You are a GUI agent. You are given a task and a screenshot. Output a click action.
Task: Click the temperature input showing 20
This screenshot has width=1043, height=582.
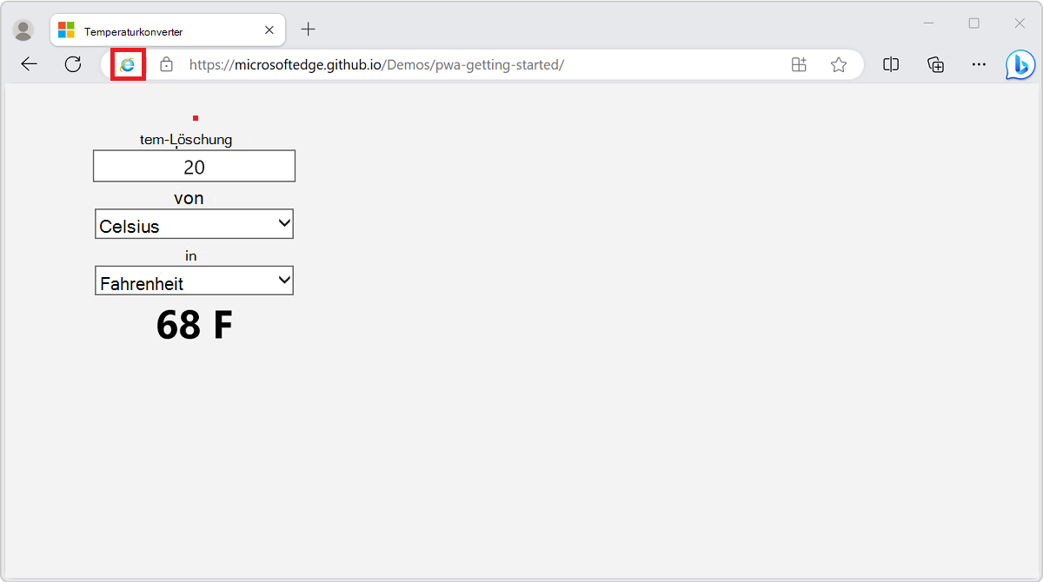(x=194, y=165)
